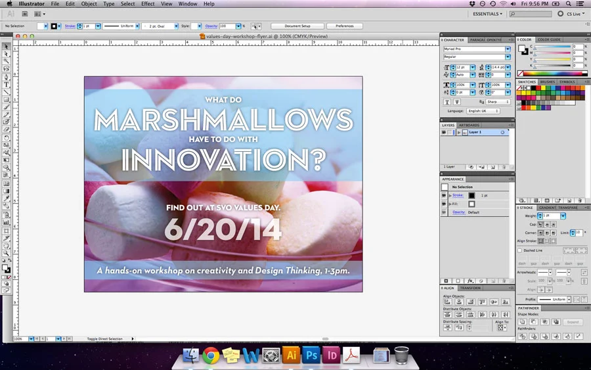Screen dimensions: 591x370
Task: Switch to the Brushes tab
Action: [x=547, y=82]
